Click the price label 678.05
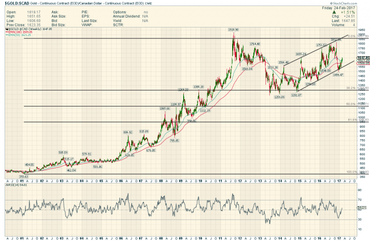 (151, 151)
